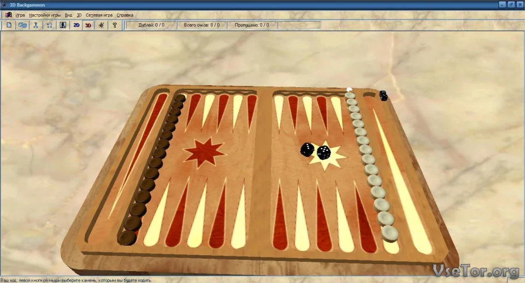Open the Игра menu
Image resolution: width=525 pixels, height=283 pixels.
tap(20, 15)
